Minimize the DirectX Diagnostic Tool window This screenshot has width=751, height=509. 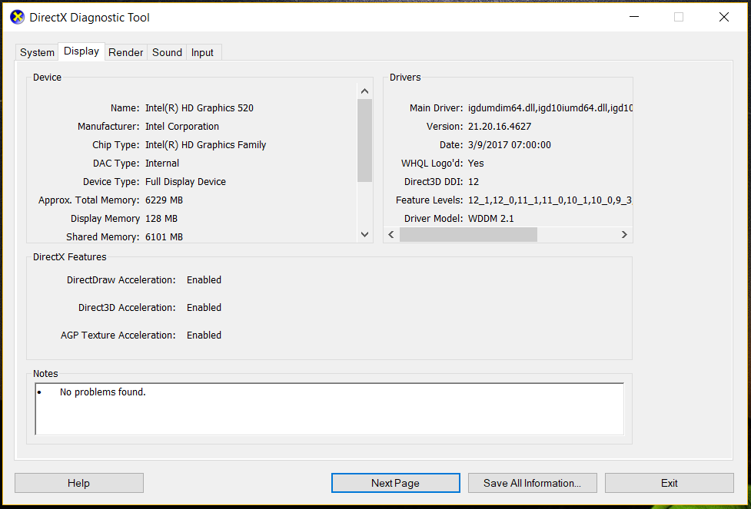click(x=634, y=17)
